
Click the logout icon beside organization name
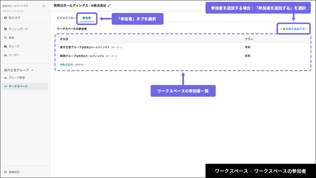click(x=44, y=6)
